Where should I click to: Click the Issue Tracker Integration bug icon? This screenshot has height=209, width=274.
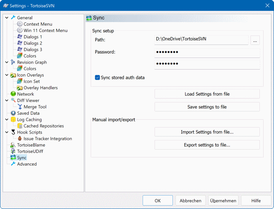pos(20,138)
